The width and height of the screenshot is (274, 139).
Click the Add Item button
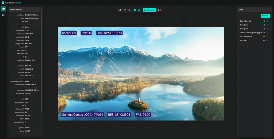pyautogui.click(x=265, y=16)
